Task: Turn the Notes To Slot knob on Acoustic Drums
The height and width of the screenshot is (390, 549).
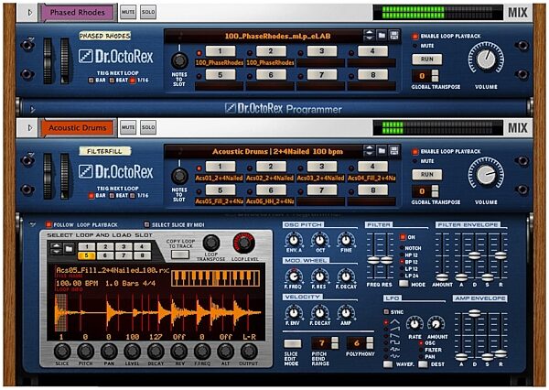Action: [x=179, y=176]
